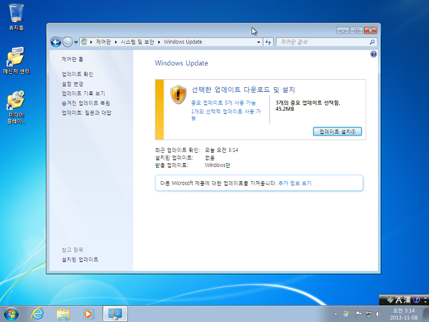Screen dimensions: 429x322
Task: Launch Windows Media Player from taskbar
Action: point(88,314)
